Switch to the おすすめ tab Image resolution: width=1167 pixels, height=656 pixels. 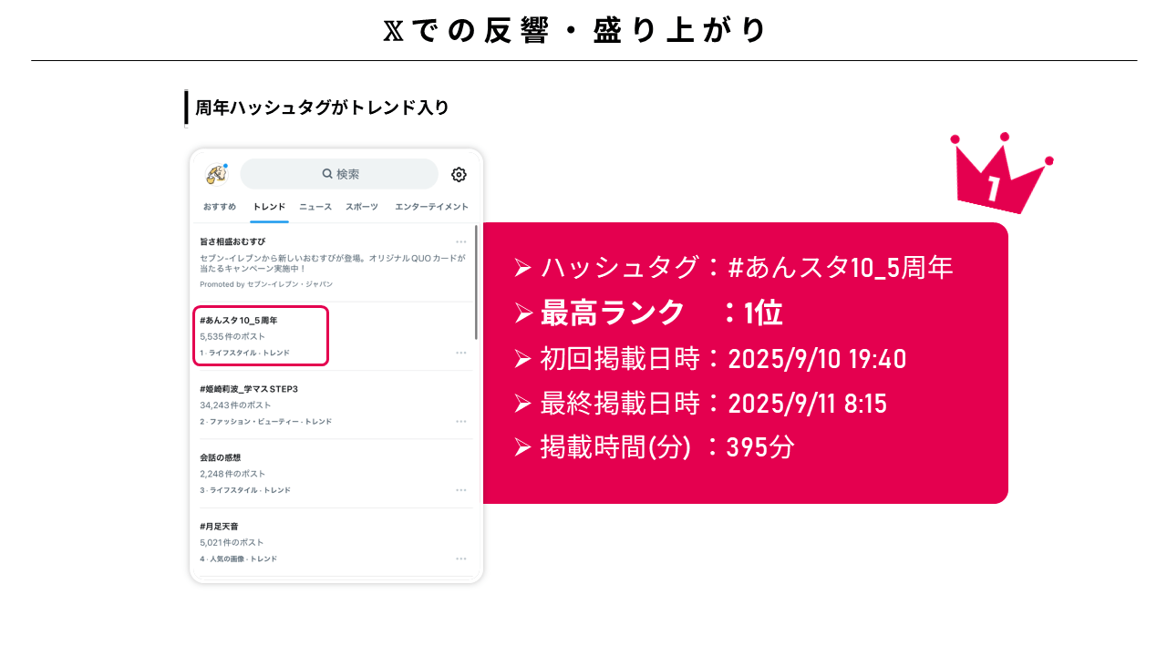click(x=220, y=207)
